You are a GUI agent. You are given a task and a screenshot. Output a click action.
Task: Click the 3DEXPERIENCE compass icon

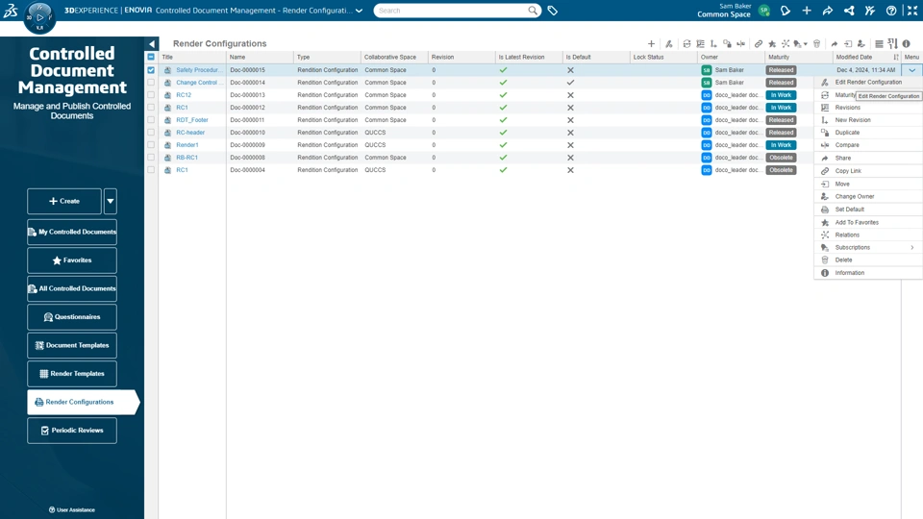click(39, 17)
